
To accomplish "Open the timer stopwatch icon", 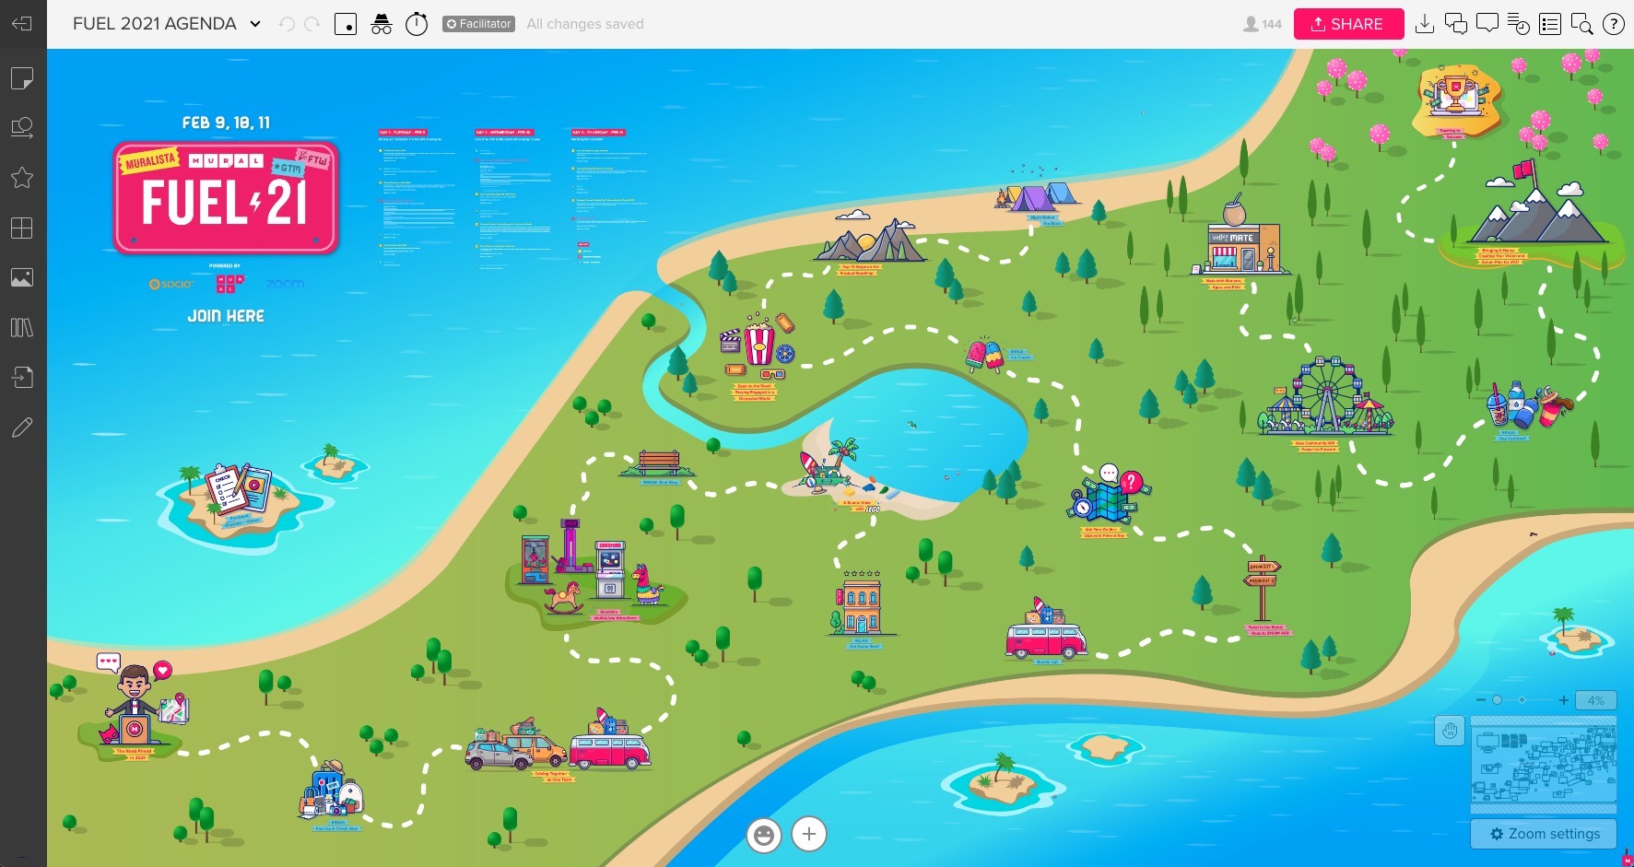I will [x=417, y=23].
